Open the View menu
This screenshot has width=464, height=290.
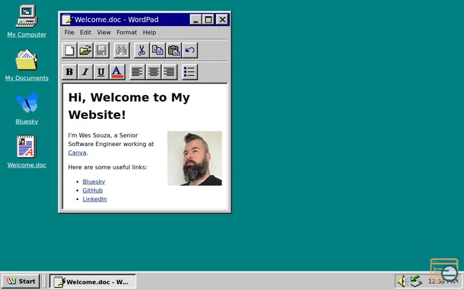[104, 32]
